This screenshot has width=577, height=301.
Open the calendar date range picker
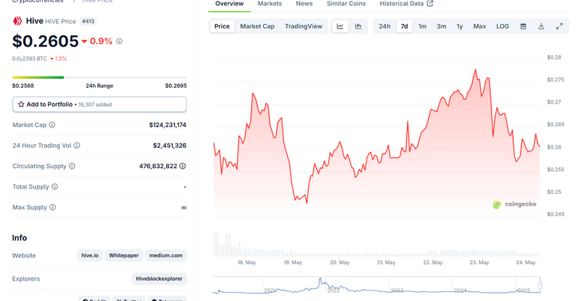523,26
